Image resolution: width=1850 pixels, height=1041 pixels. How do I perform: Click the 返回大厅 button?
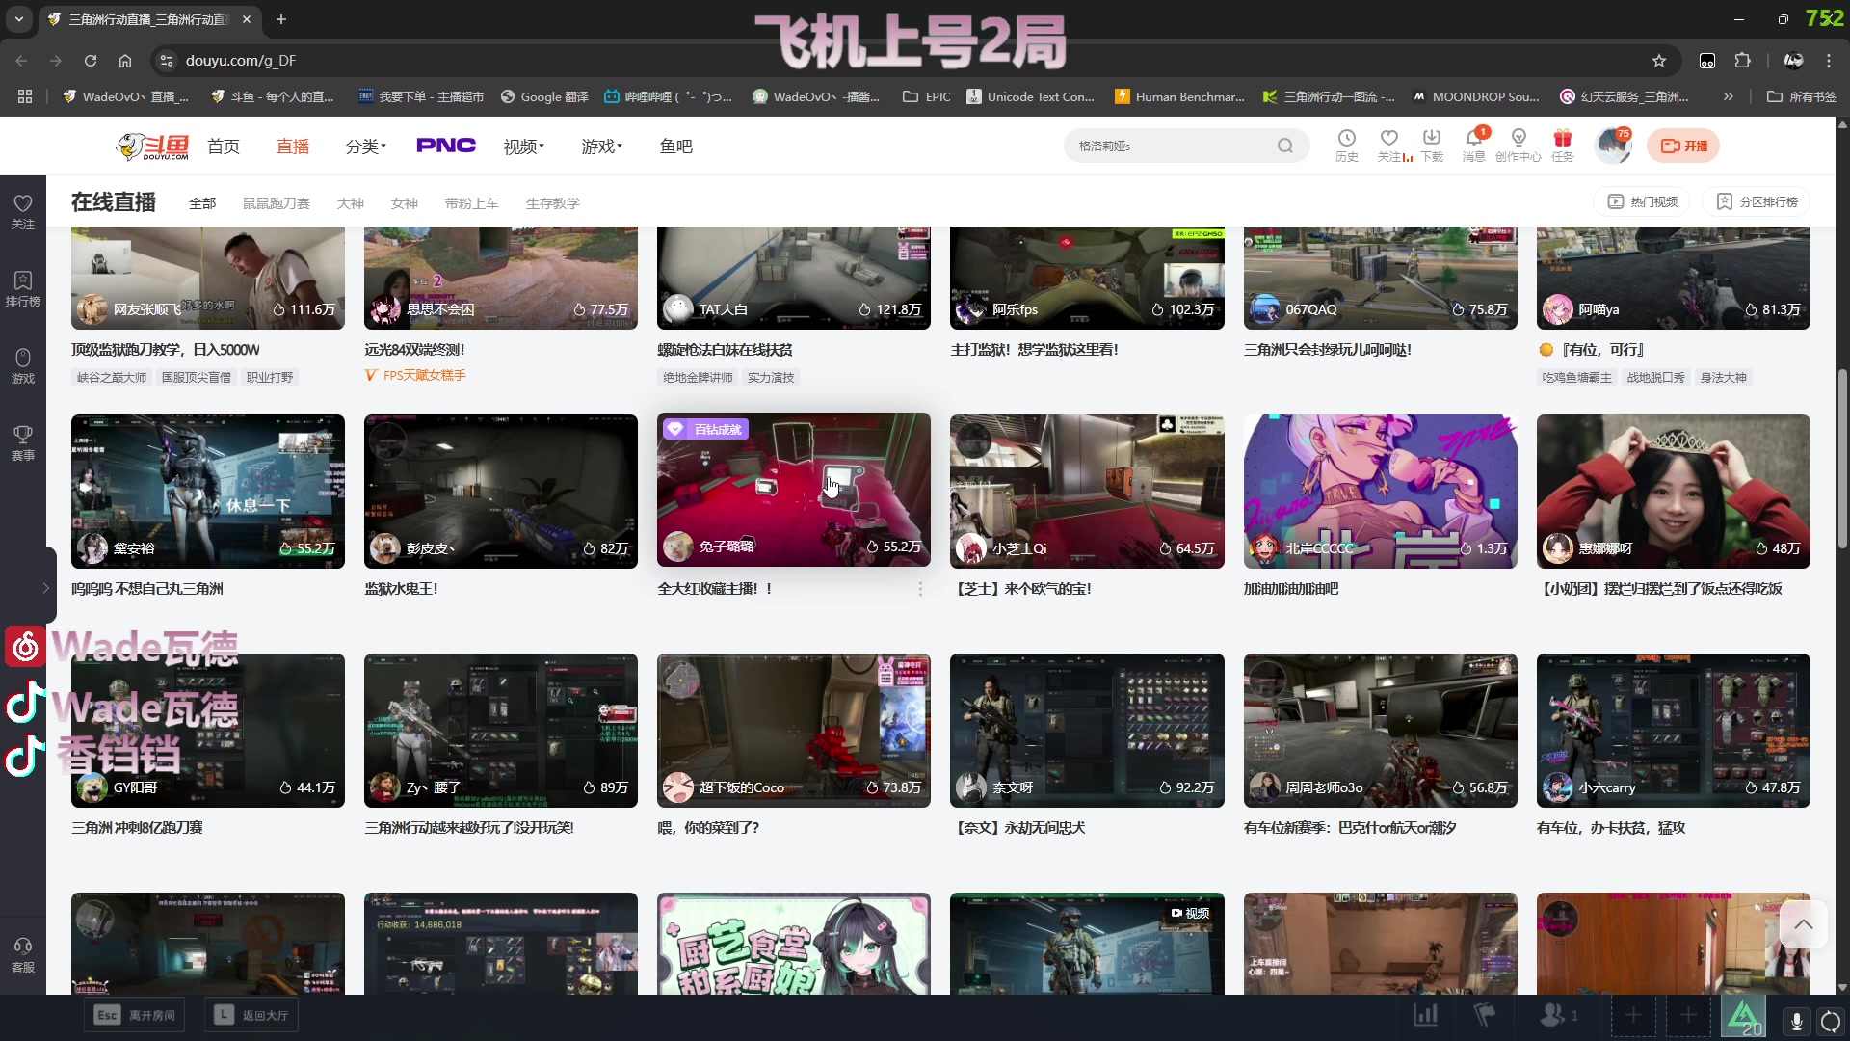pos(252,1015)
